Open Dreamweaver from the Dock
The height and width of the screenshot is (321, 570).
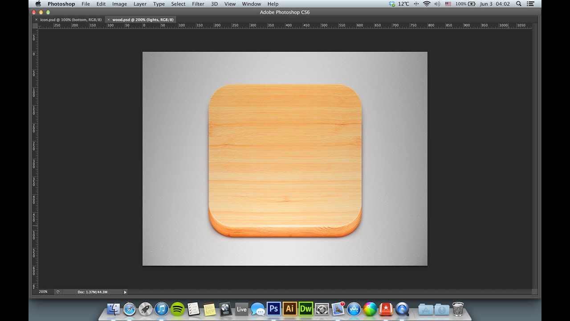tap(305, 308)
